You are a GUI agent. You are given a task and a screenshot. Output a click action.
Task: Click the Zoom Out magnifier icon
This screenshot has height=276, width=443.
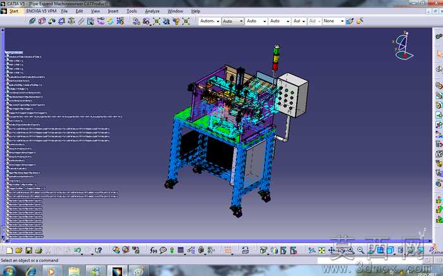point(361,250)
